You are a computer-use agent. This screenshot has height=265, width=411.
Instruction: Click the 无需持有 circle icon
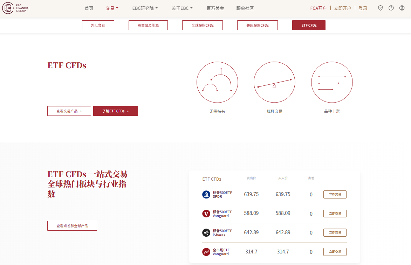click(217, 82)
